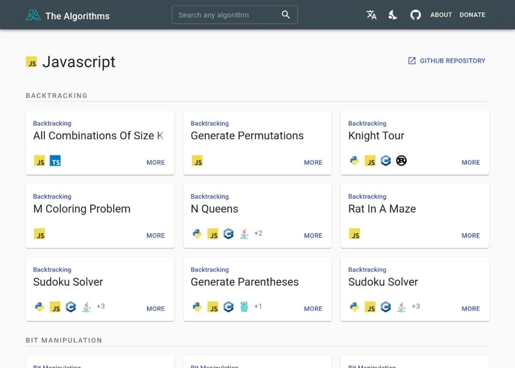515x368 pixels.
Task: Pick Python icon on N Queens card
Action: coord(197,233)
